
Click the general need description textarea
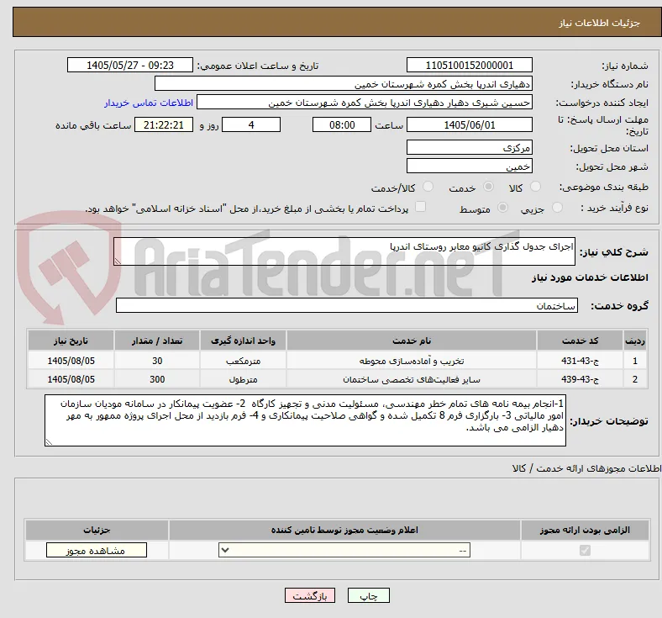344,251
